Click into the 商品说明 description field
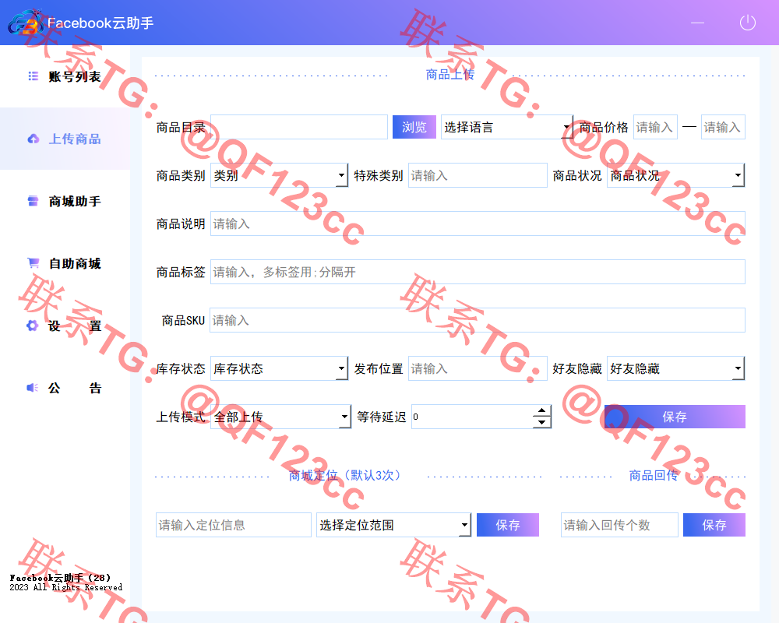Screen dimensions: 779x623 coord(478,224)
